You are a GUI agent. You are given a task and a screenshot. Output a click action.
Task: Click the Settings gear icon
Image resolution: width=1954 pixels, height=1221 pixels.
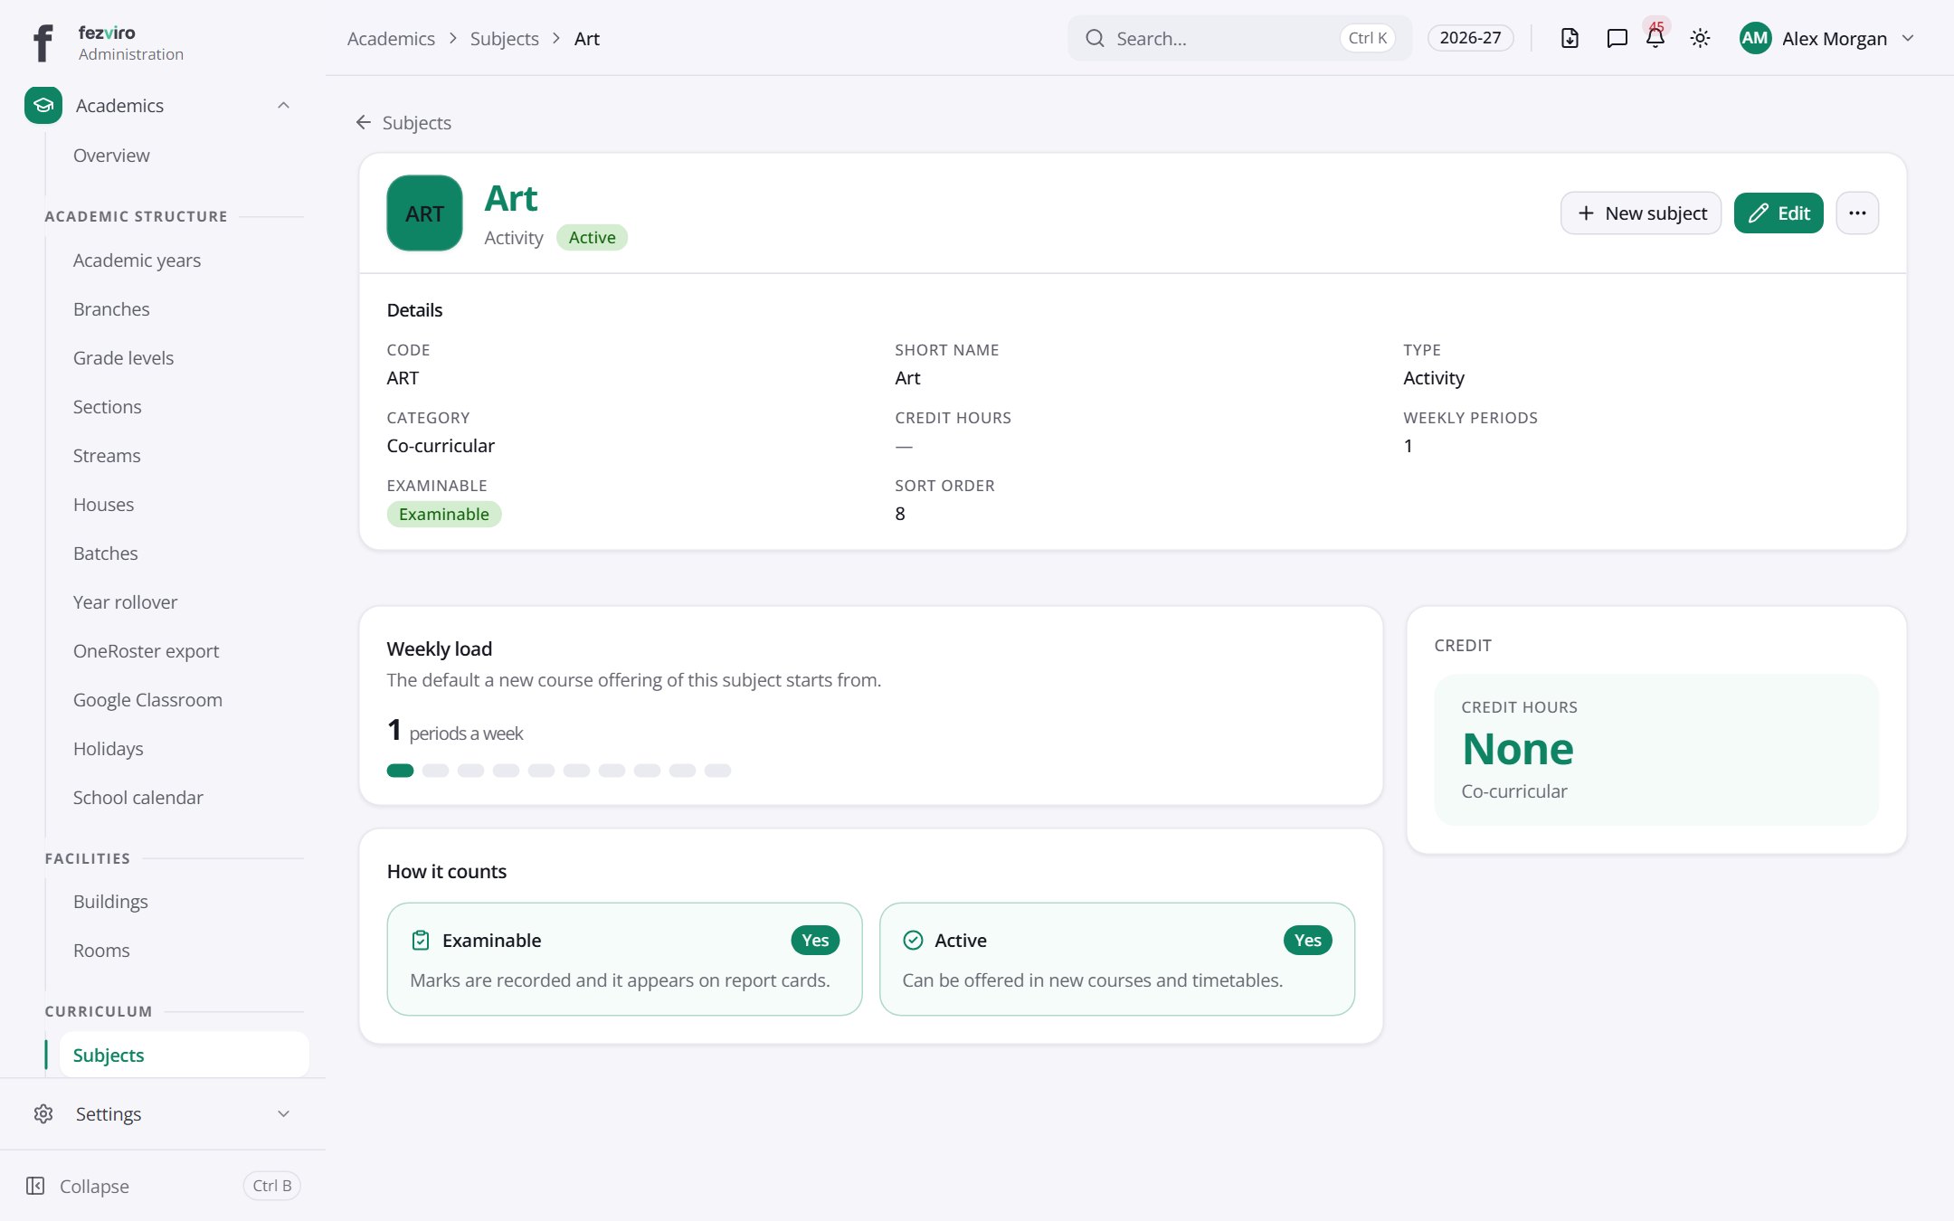[x=43, y=1113]
